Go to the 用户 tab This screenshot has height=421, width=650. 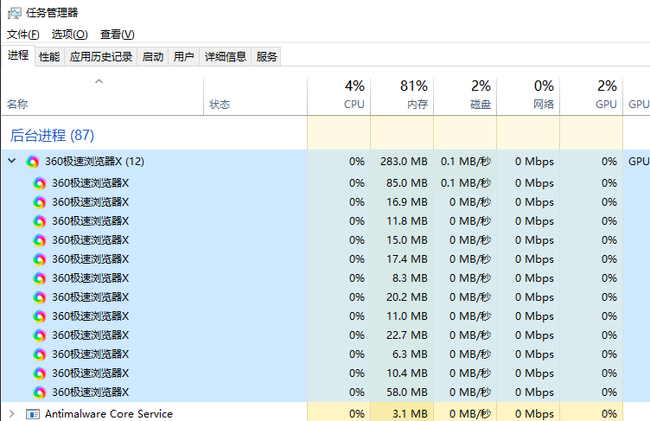(x=183, y=57)
